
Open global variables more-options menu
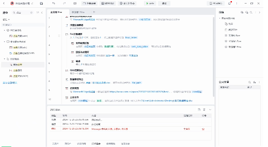259,82
